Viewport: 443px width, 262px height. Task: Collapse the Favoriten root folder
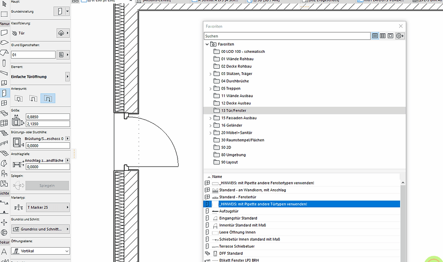click(207, 44)
